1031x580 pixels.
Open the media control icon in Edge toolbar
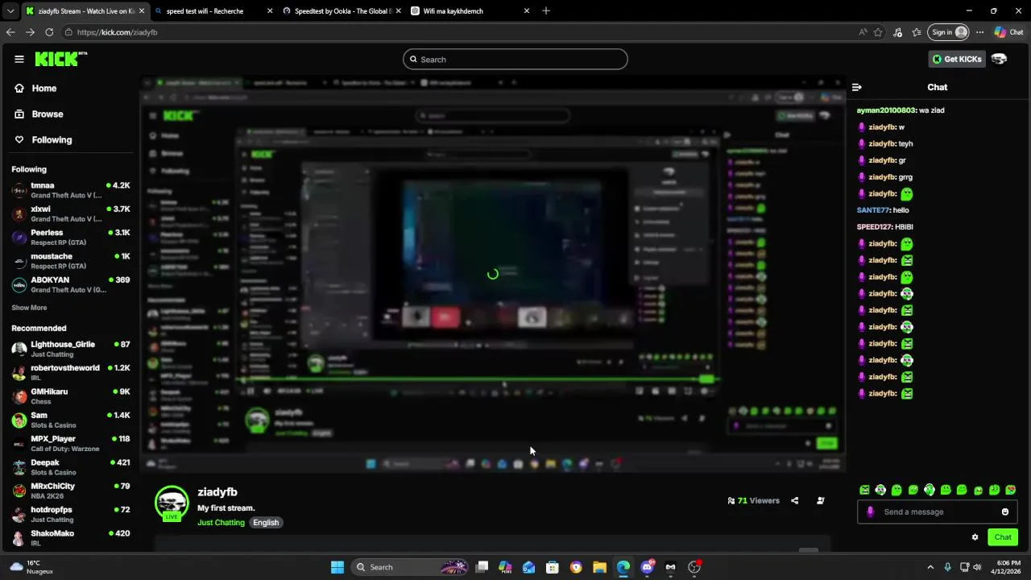[x=898, y=32]
